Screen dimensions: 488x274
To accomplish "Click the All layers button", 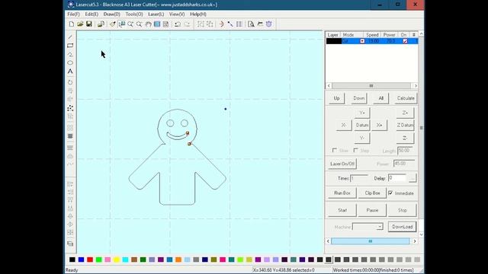I will click(x=381, y=98).
